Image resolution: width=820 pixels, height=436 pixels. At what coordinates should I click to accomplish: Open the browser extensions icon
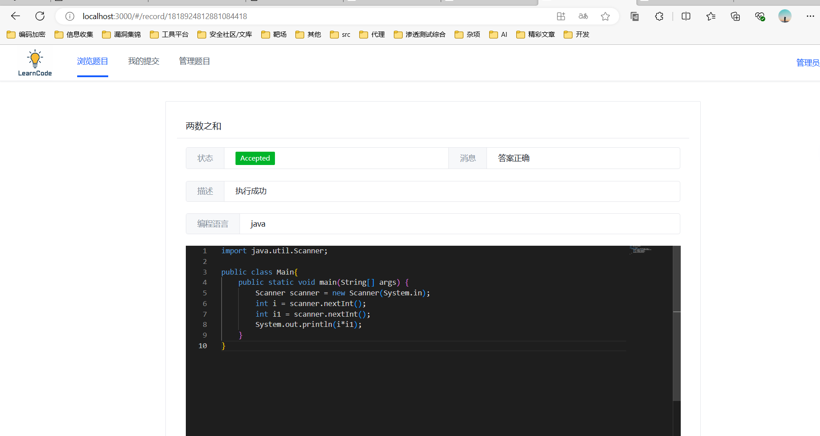tap(659, 16)
